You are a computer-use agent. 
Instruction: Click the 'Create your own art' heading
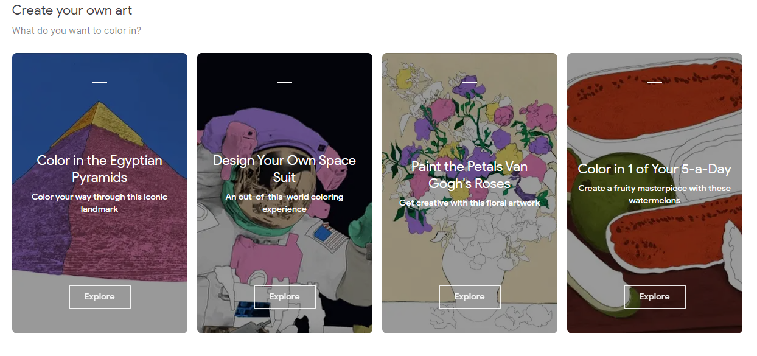click(72, 10)
